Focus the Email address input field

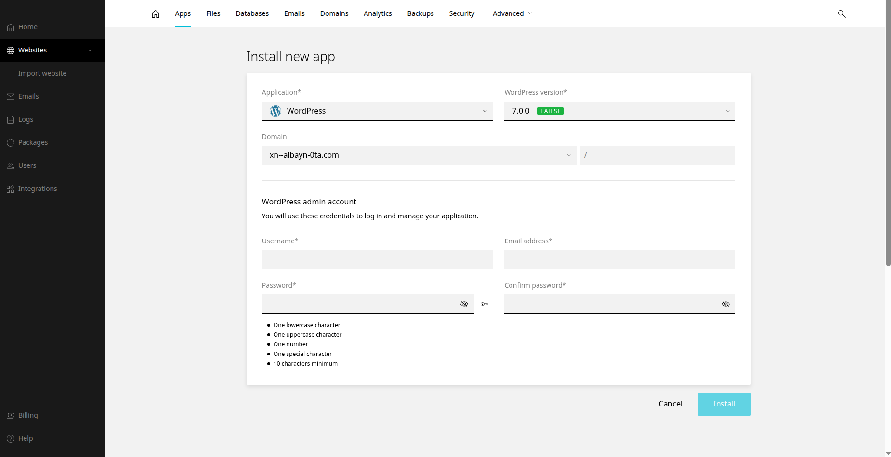point(620,260)
